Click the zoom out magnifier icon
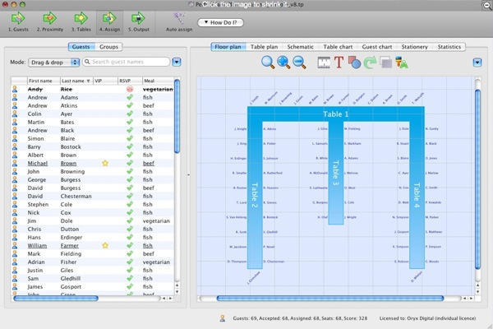This screenshot has width=493, height=329. point(299,62)
